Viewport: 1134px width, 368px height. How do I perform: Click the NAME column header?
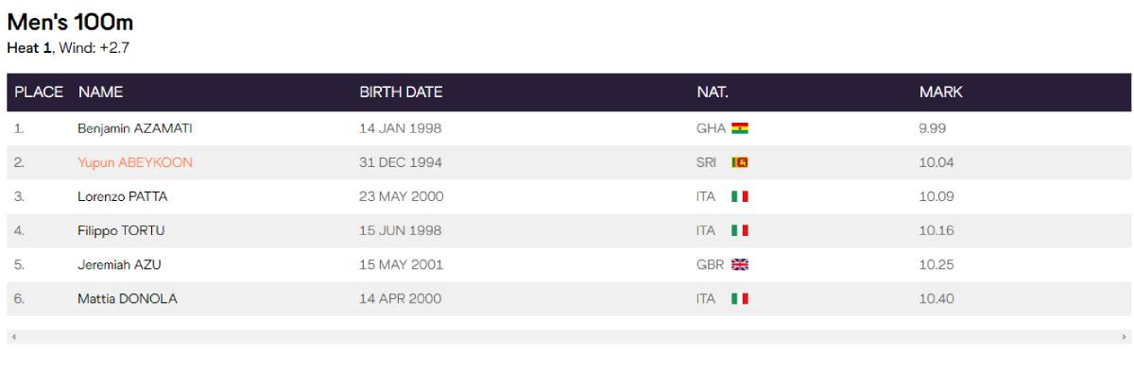pyautogui.click(x=101, y=92)
